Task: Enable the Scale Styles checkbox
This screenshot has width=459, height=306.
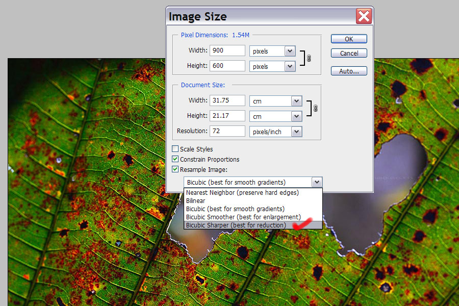Action: click(175, 149)
